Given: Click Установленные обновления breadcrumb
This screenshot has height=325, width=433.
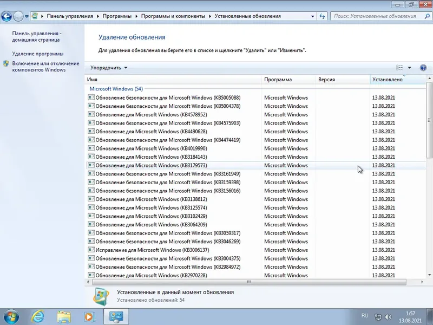Looking at the screenshot, I should [248, 16].
